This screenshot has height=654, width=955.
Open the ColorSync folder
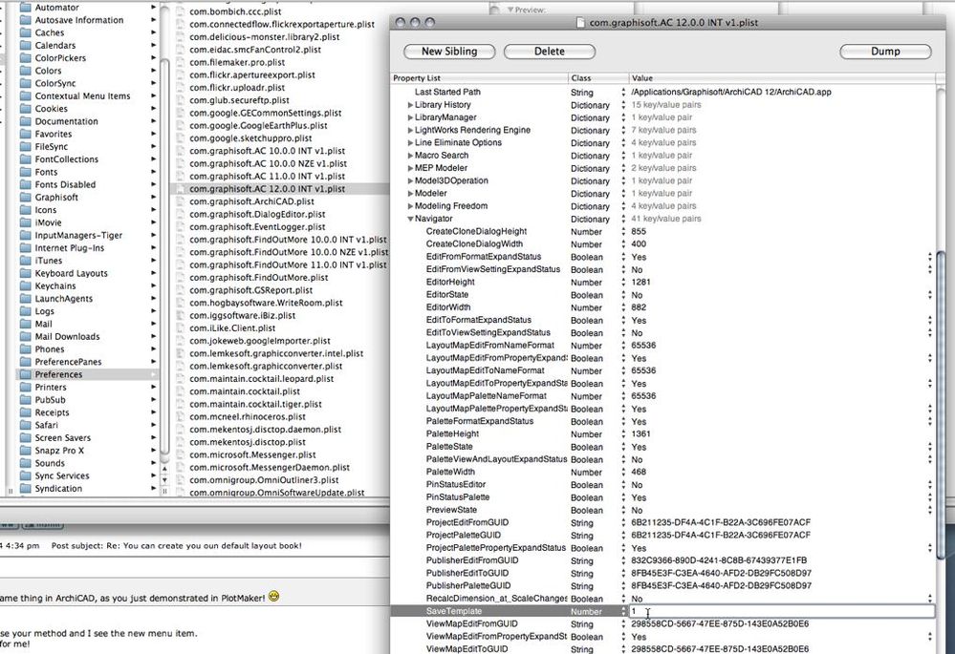(54, 83)
